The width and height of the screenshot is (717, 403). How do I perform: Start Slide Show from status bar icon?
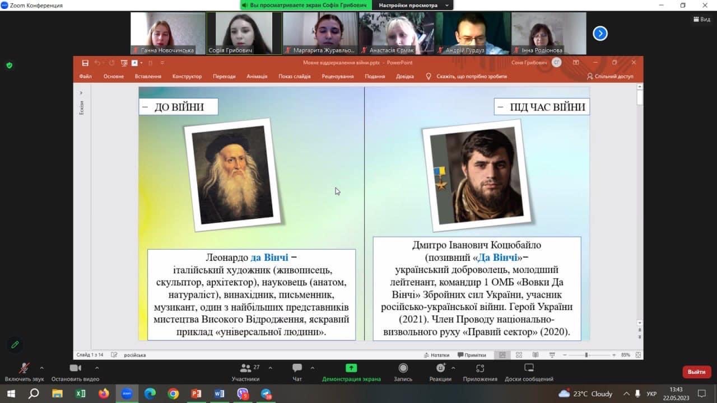click(x=552, y=355)
